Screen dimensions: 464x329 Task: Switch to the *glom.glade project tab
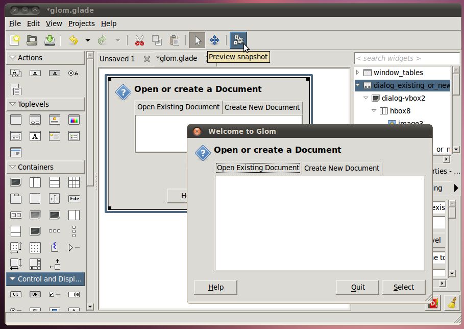[x=177, y=58]
